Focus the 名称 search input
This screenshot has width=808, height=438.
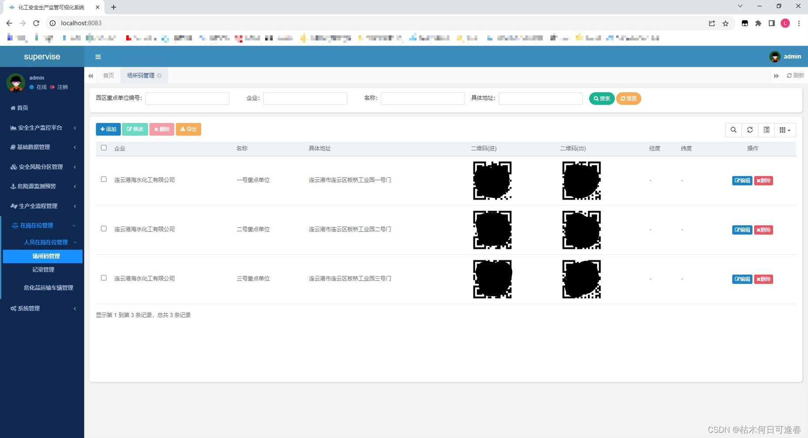click(423, 98)
